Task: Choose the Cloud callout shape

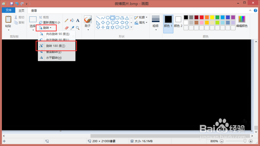Action: pyautogui.click(x=127, y=27)
